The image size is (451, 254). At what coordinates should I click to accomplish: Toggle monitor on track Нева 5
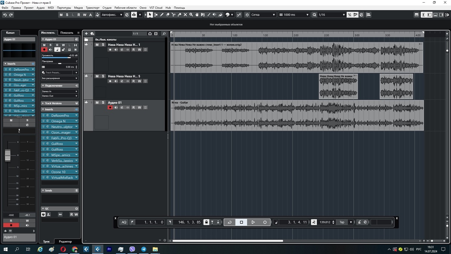[x=116, y=81]
